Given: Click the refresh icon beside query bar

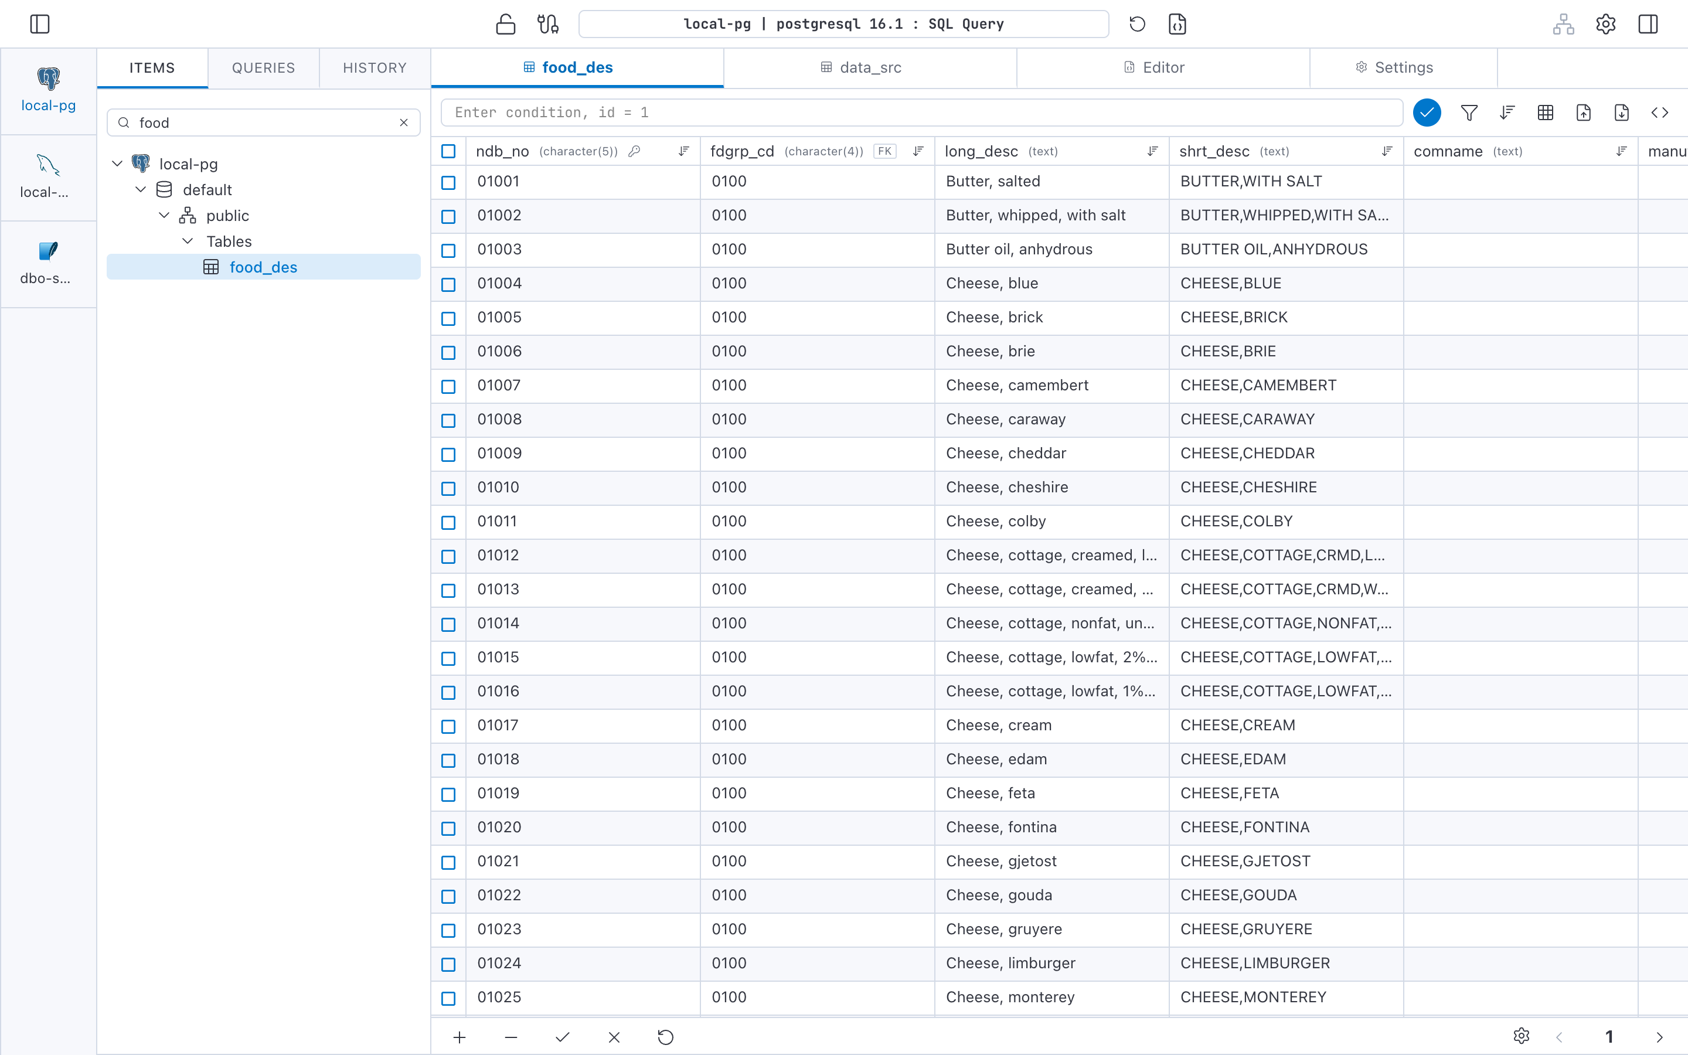Looking at the screenshot, I should [1137, 25].
